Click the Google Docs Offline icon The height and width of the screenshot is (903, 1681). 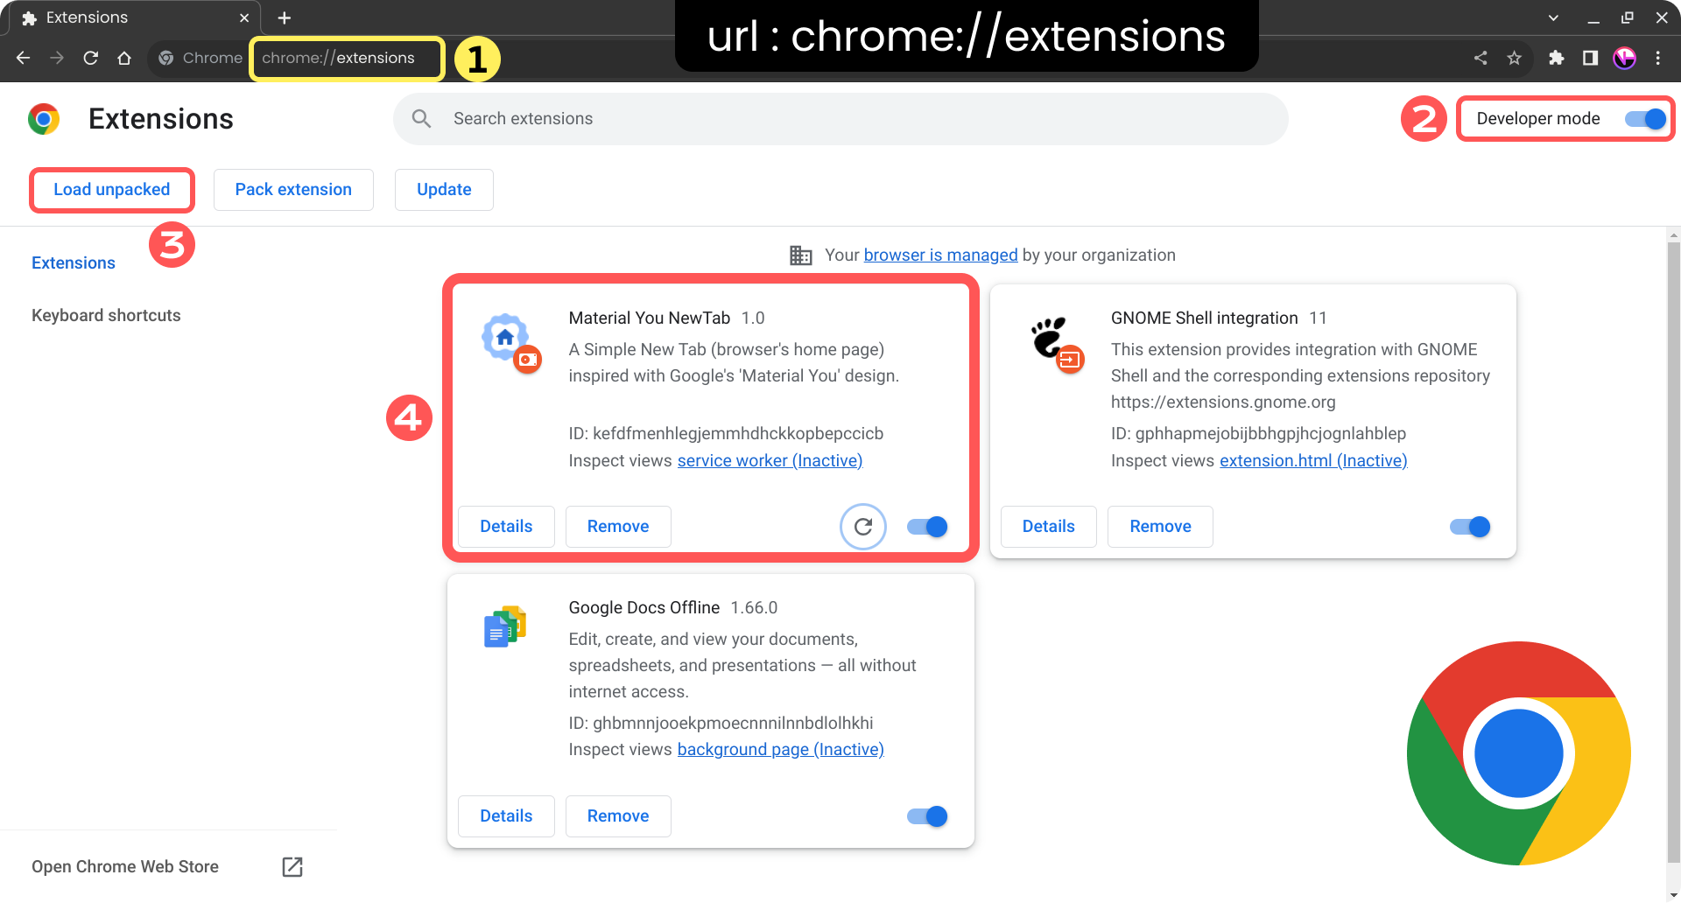[505, 626]
